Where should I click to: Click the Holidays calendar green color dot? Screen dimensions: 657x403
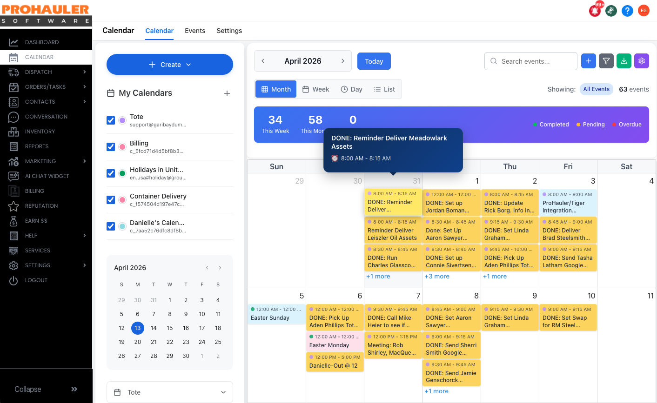[x=122, y=173]
